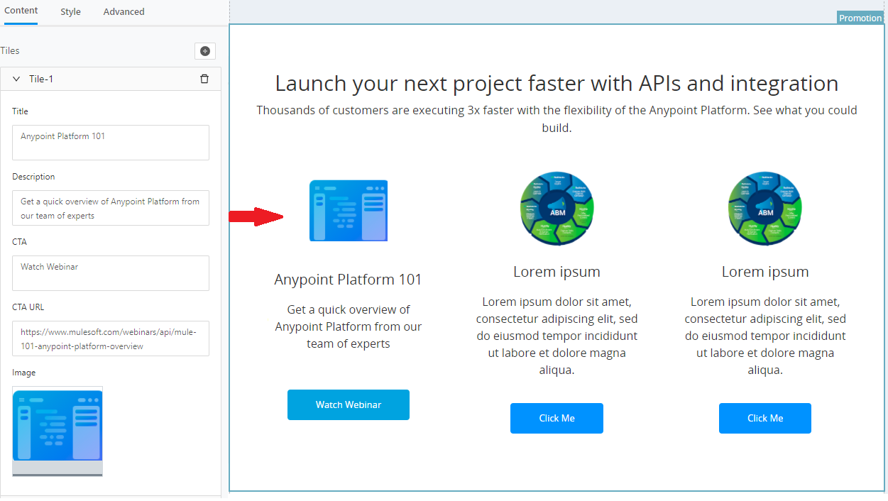Viewport: 888px width, 501px height.
Task: Select the Anypoint Platform 101 tile image
Action: pyautogui.click(x=349, y=211)
